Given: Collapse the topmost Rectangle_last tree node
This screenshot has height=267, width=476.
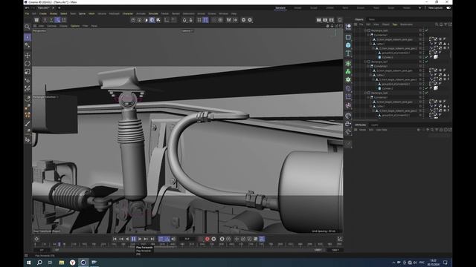Looking at the screenshot, I should tap(365, 30).
